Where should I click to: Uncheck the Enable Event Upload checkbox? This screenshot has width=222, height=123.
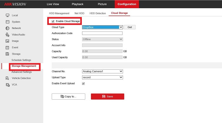[x=83, y=84]
